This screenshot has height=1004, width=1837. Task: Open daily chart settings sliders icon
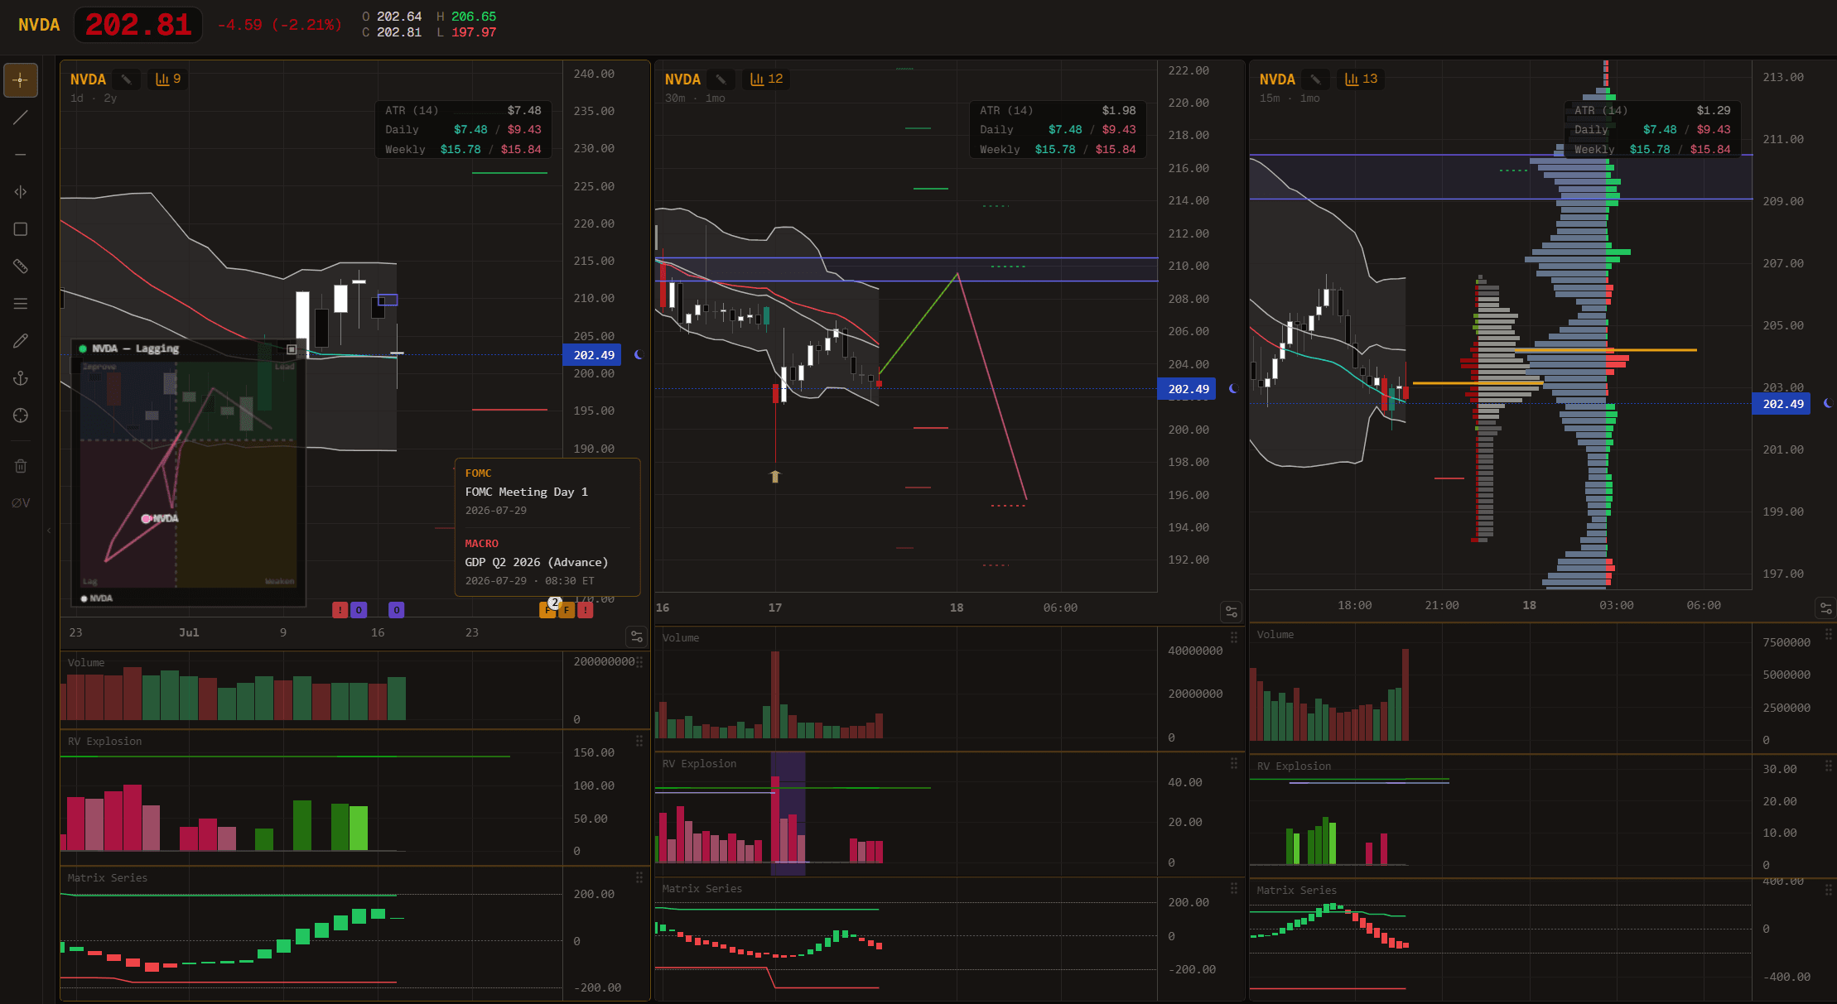click(637, 637)
